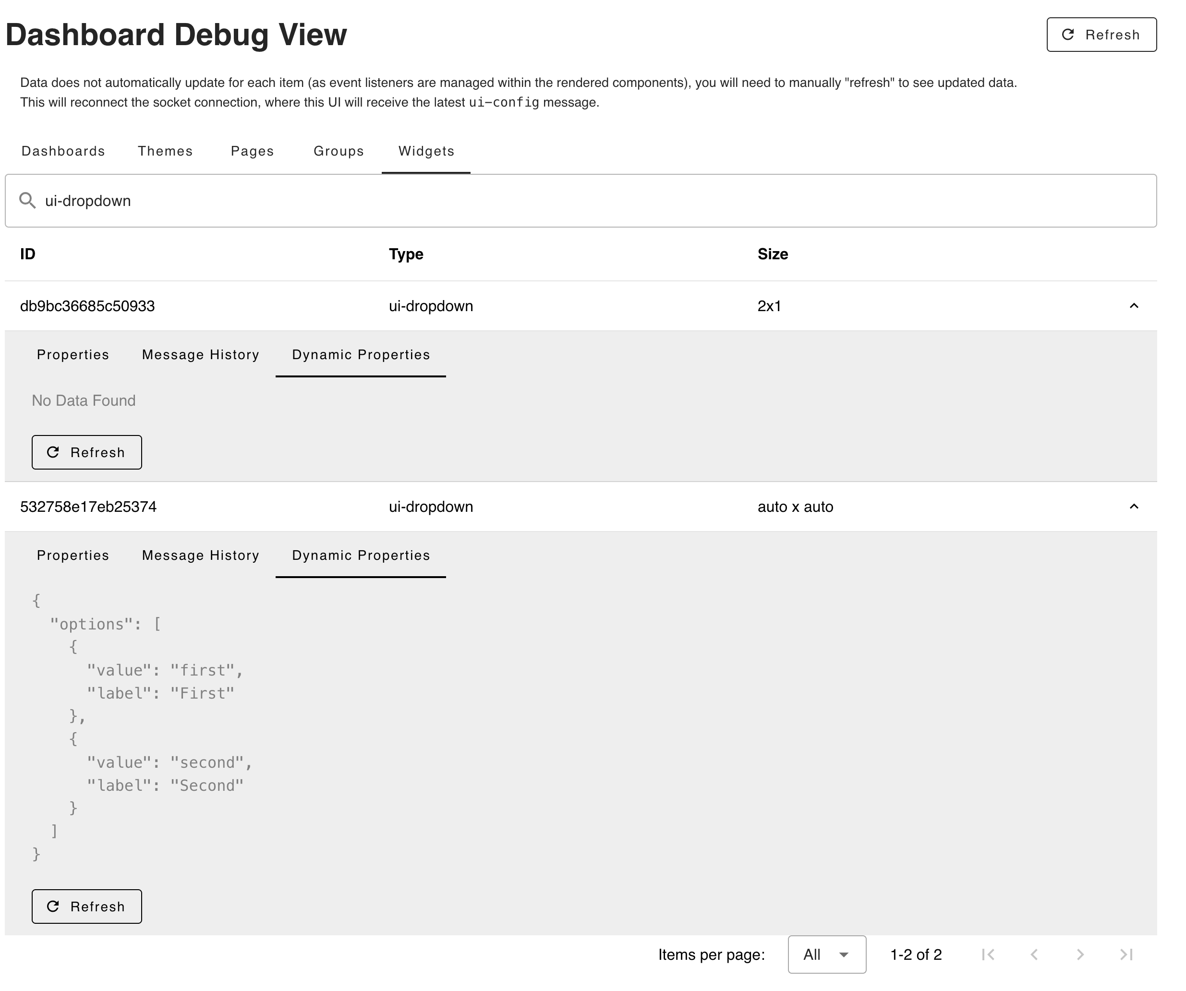Collapse widget db9bc36685c50933 using its chevron
The width and height of the screenshot is (1186, 991).
click(1135, 305)
